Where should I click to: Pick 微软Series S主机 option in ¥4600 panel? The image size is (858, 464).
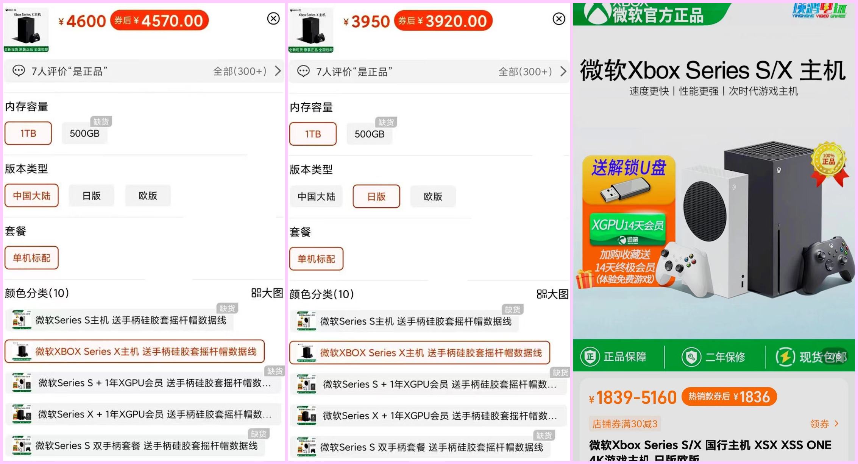(x=119, y=320)
